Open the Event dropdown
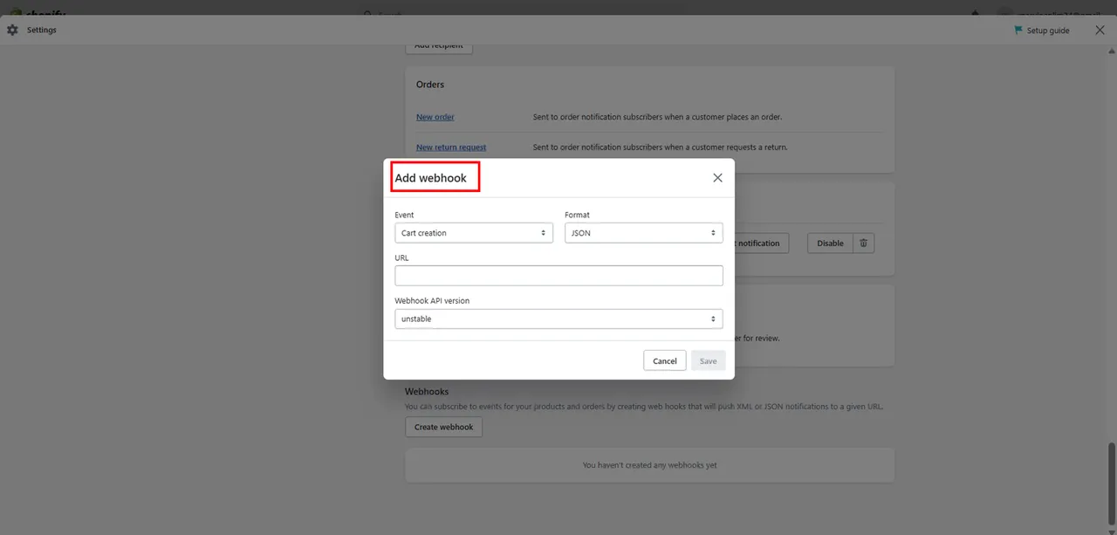 [473, 233]
